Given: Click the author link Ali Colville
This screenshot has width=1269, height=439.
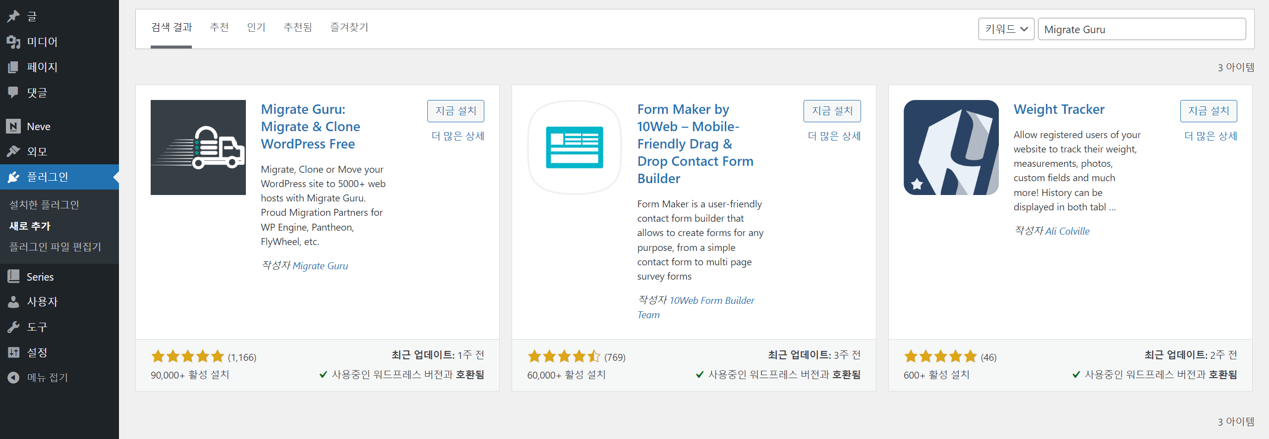Looking at the screenshot, I should point(1067,231).
